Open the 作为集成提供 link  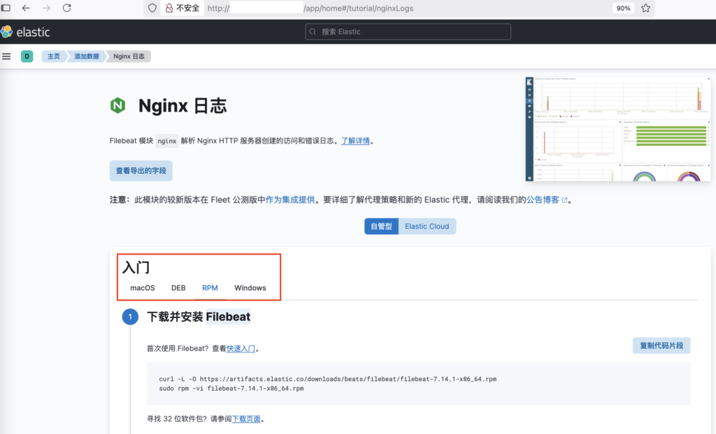tap(290, 200)
